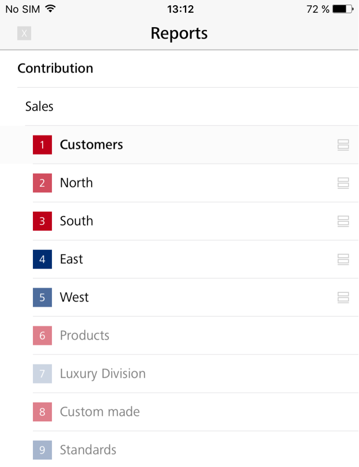
Task: Select the dark blue number 4 badge
Action: tap(42, 259)
